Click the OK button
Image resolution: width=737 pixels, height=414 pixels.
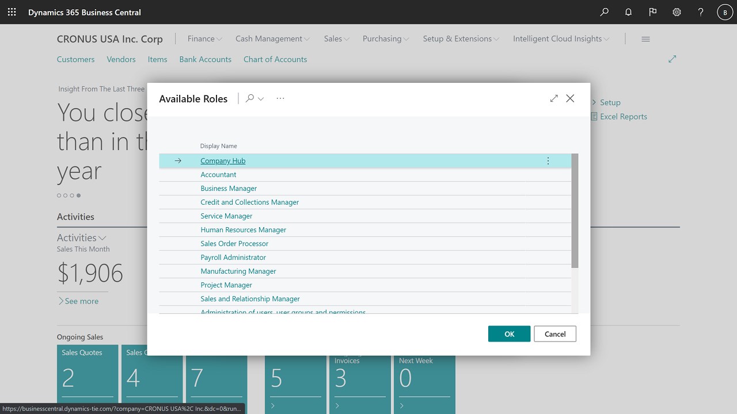tap(509, 334)
